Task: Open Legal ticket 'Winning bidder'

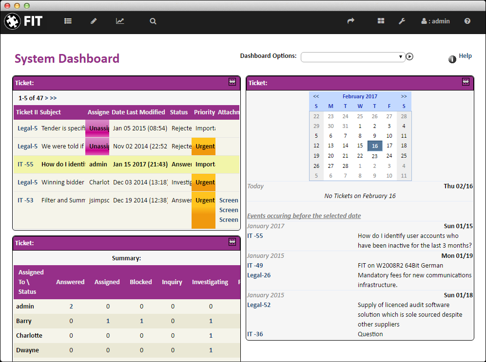Action: [28, 182]
